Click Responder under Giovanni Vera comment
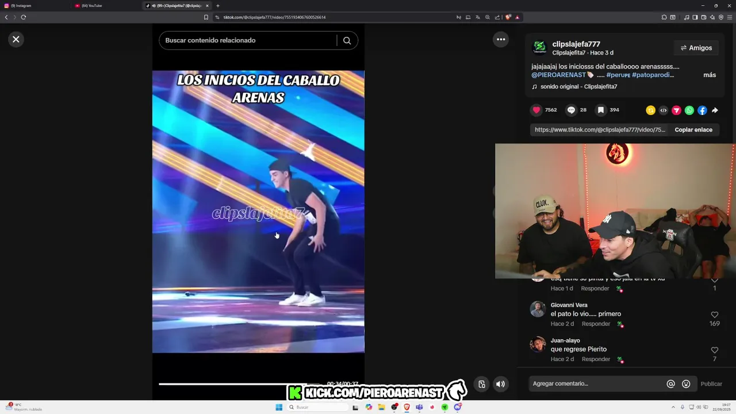 (595, 324)
